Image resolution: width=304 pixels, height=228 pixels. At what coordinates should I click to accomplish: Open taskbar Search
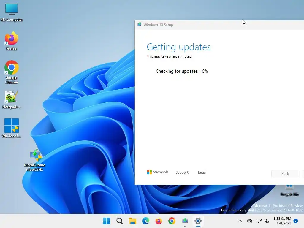point(119,221)
